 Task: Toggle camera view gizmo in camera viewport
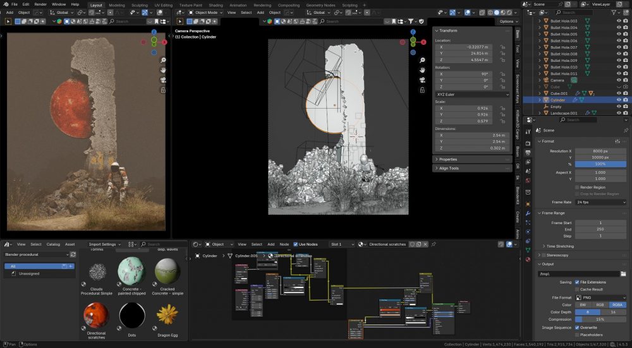click(x=422, y=80)
